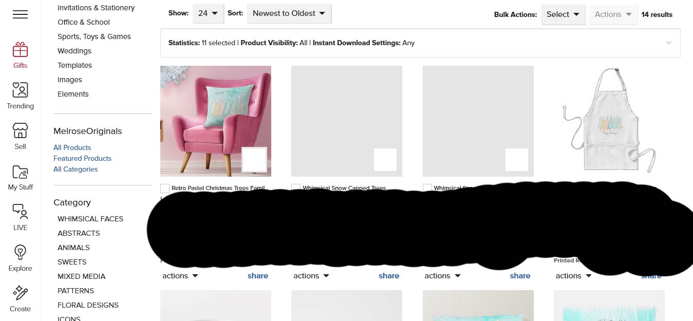This screenshot has height=321, width=693.
Task: Tick the Retro Pastel Christmas Trees checkbox
Action: (x=165, y=188)
